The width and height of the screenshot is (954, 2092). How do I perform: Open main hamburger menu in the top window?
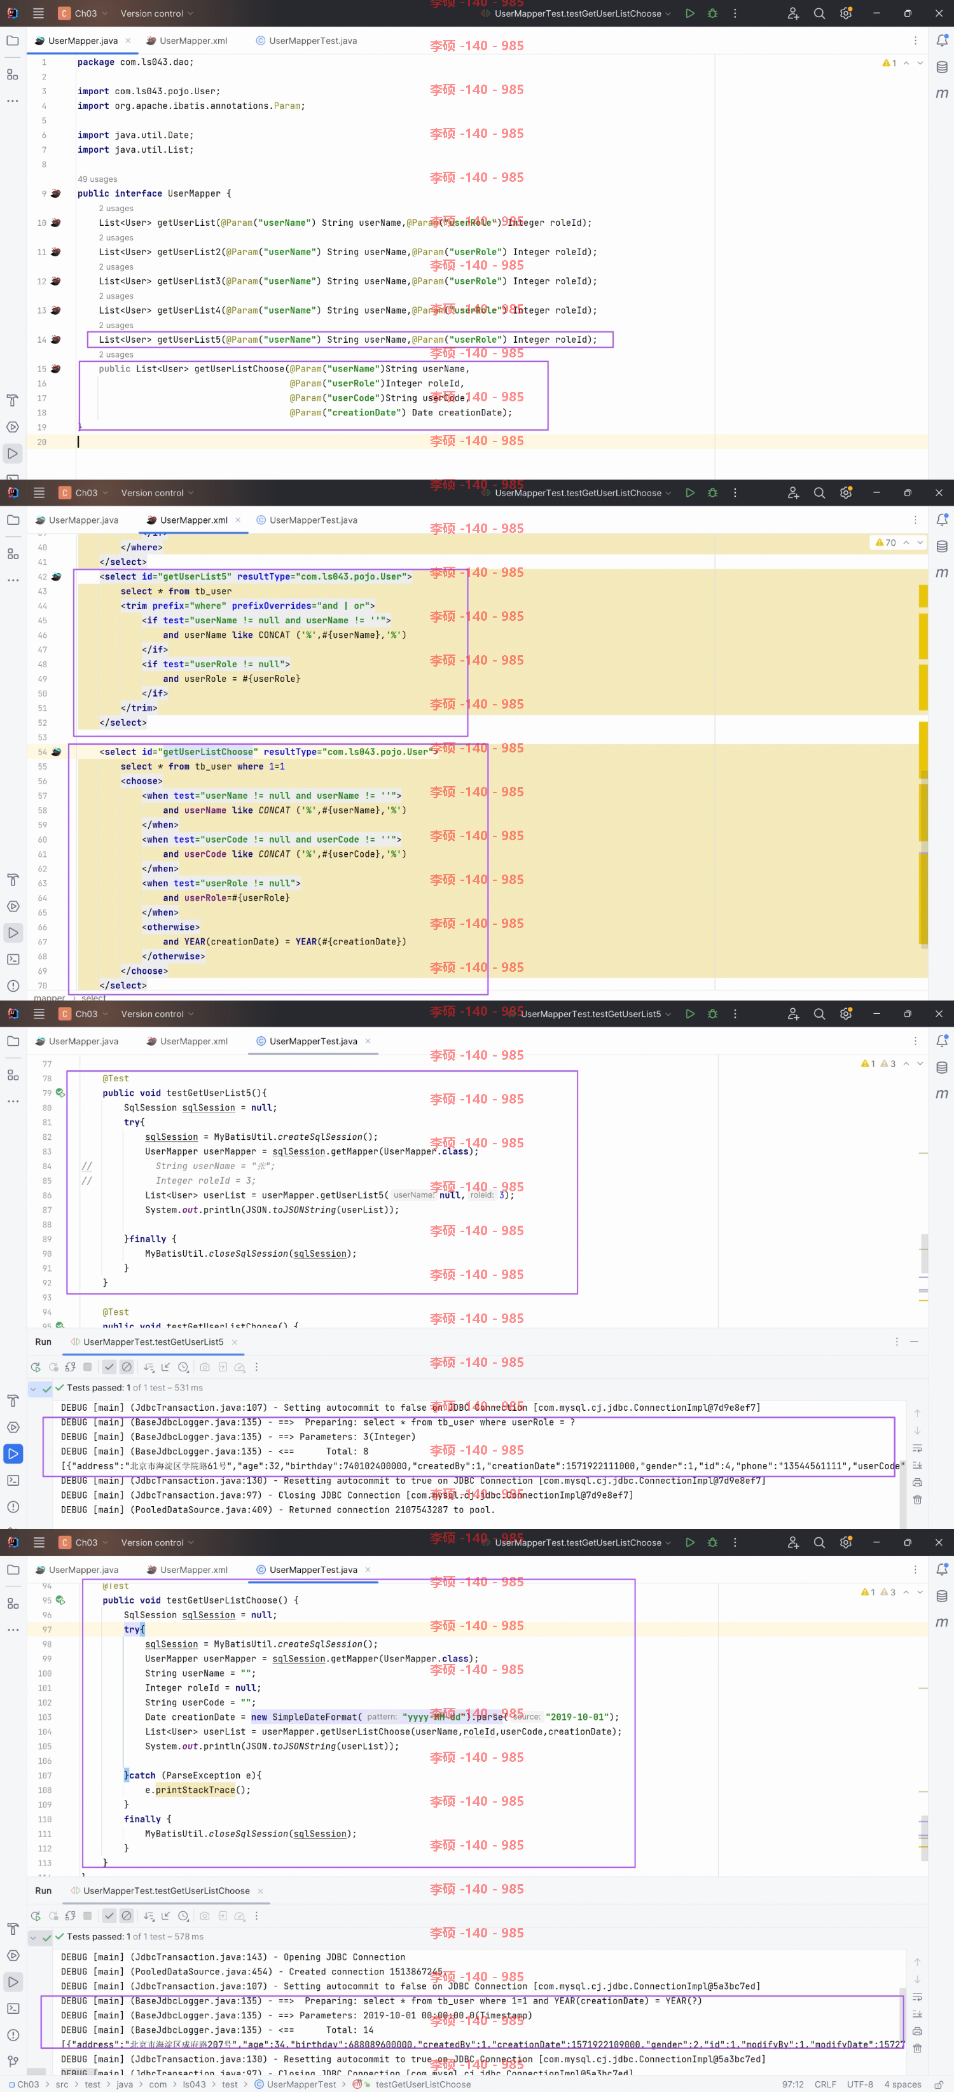[x=38, y=14]
